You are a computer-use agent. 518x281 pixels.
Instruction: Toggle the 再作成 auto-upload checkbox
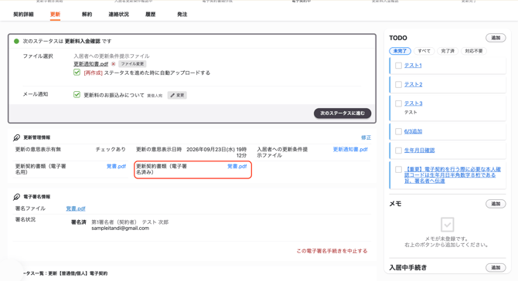point(77,73)
